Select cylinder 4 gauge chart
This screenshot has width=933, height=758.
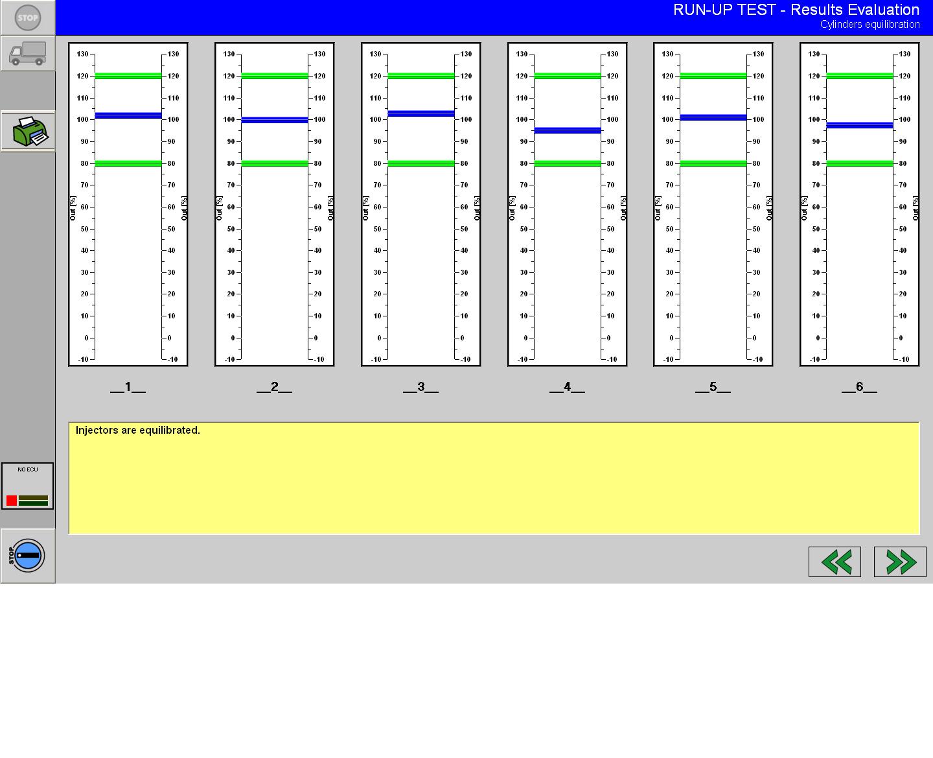(568, 205)
